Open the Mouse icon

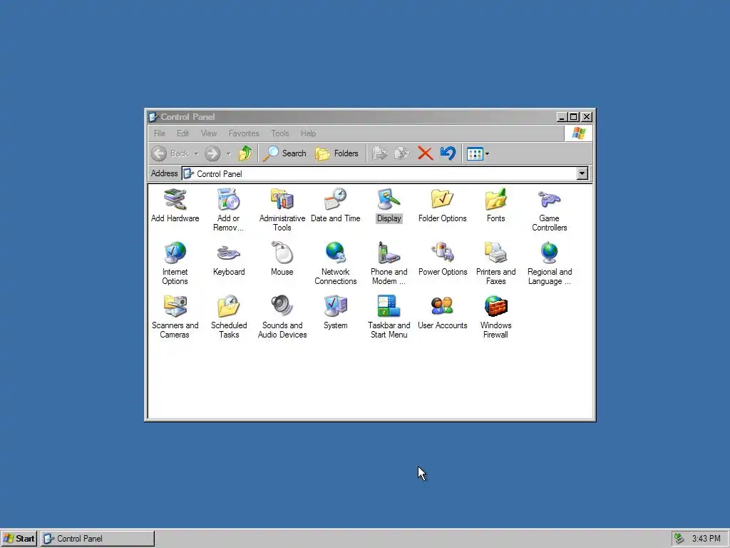[282, 253]
